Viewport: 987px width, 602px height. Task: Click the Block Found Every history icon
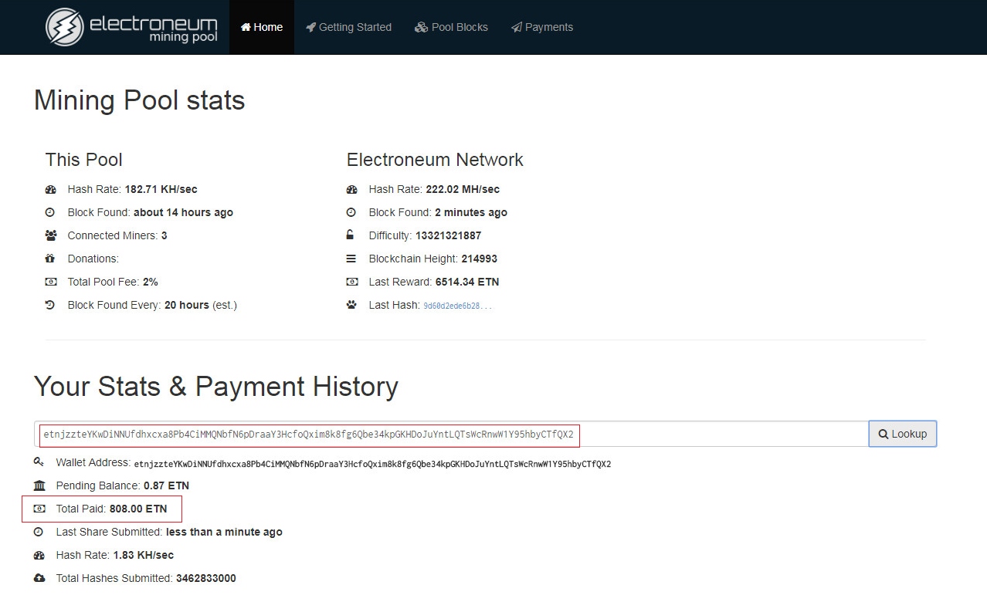[50, 305]
